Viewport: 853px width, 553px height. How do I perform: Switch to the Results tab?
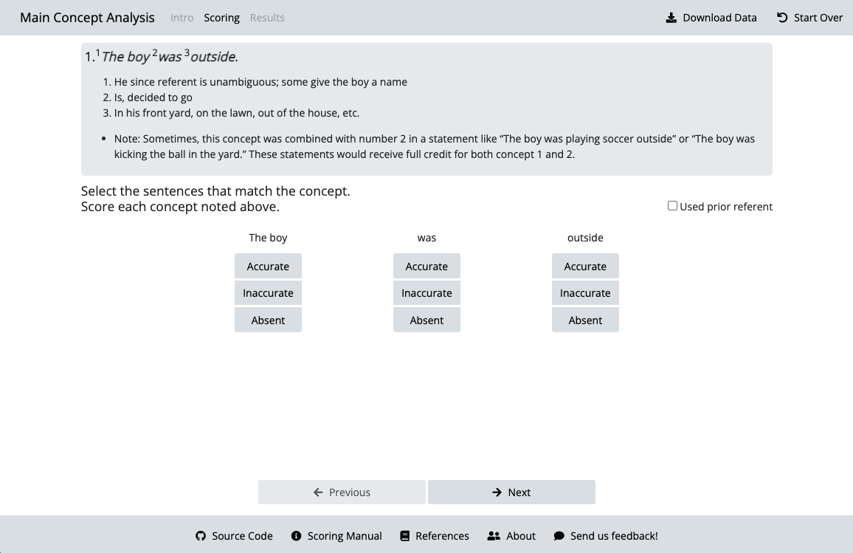tap(267, 18)
